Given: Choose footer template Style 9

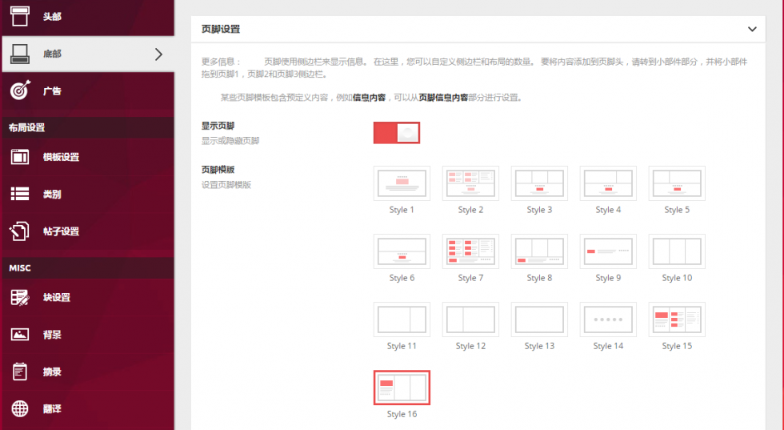Looking at the screenshot, I should [608, 251].
